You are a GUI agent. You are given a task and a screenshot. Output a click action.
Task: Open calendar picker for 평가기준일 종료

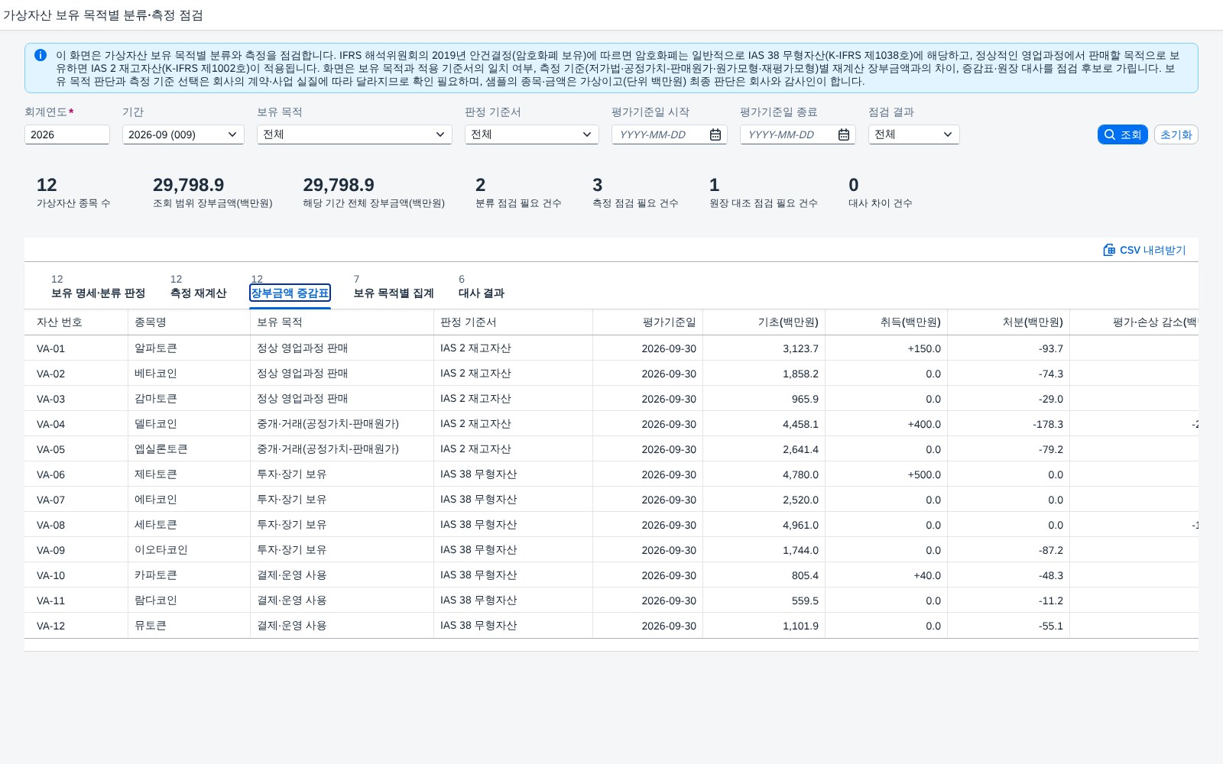click(844, 134)
